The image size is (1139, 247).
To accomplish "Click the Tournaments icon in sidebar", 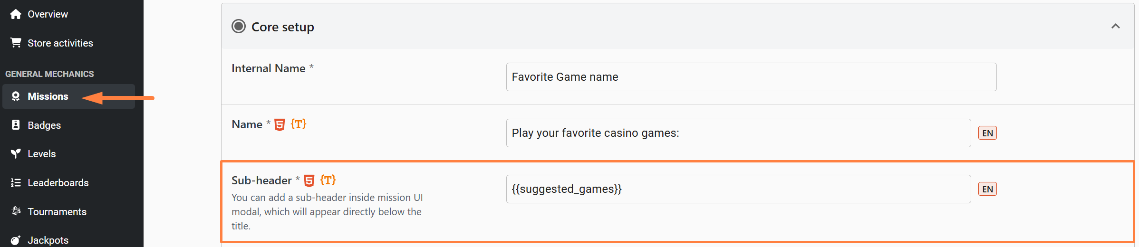I will click(x=16, y=211).
